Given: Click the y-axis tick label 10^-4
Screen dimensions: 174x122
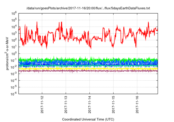Looking at the screenshot, I should coord(14,81).
